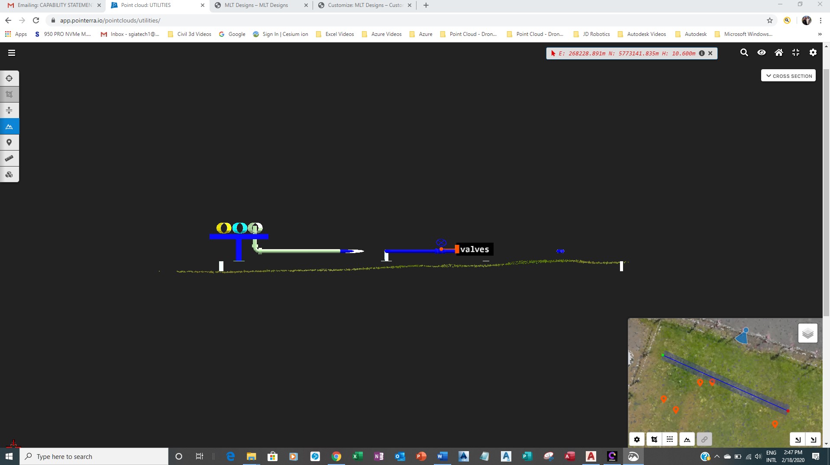Open viewer settings gear at top right
Viewport: 830px width, 465px height.
[813, 53]
